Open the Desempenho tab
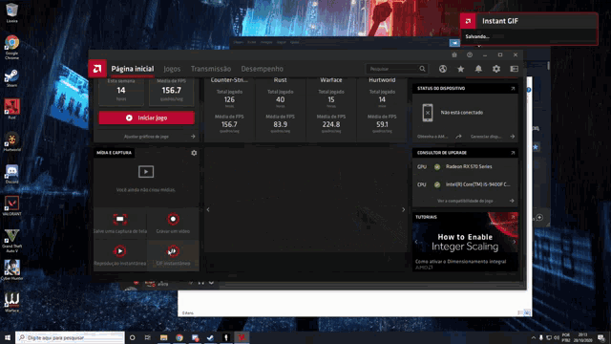Image resolution: width=611 pixels, height=344 pixels. click(x=262, y=69)
